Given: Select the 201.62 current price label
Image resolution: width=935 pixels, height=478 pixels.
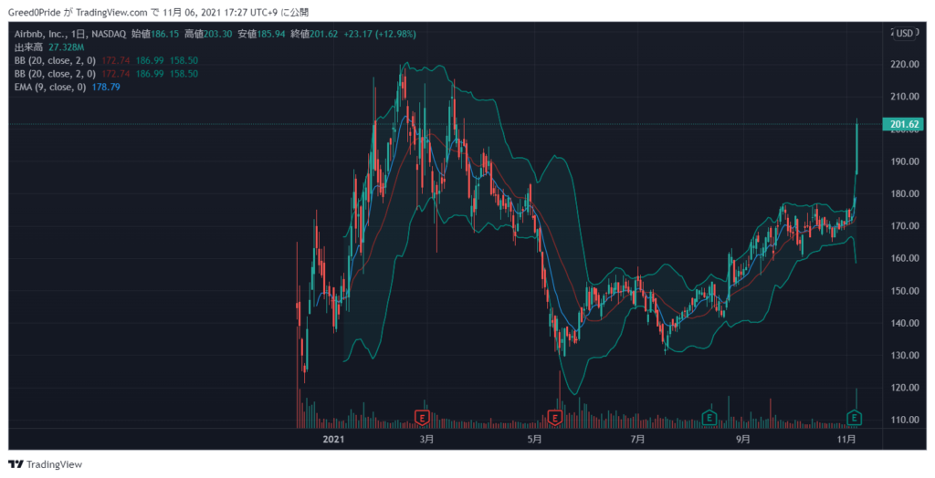Looking at the screenshot, I should (901, 124).
